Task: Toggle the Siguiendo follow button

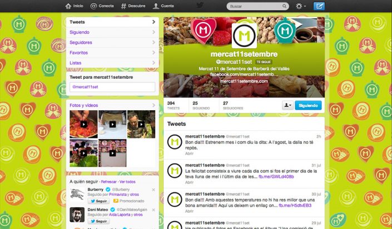Action: pos(308,105)
